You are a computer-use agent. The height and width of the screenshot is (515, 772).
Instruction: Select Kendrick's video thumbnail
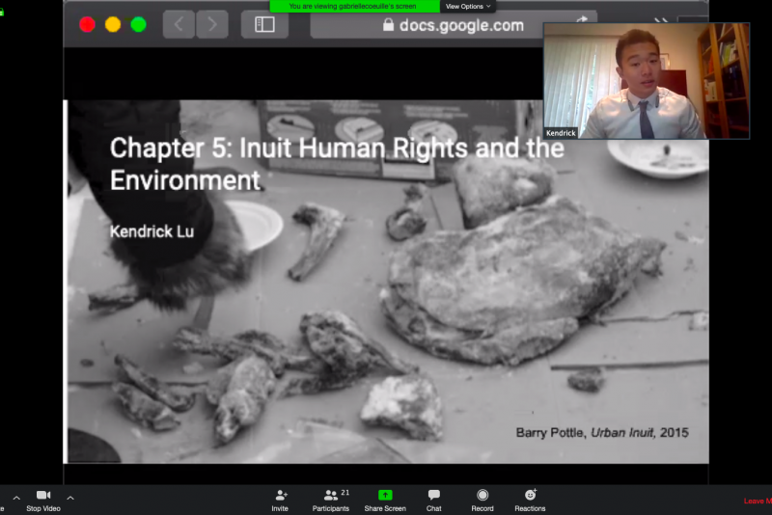[646, 81]
